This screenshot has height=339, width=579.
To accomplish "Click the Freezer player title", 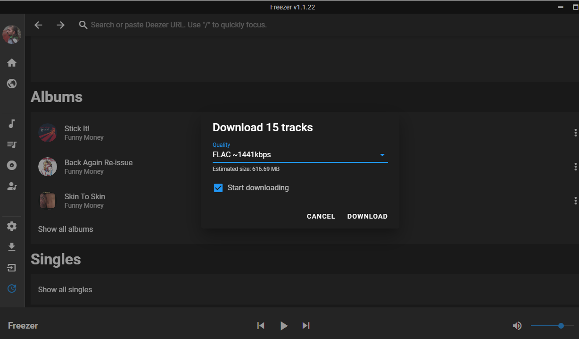I will point(23,325).
